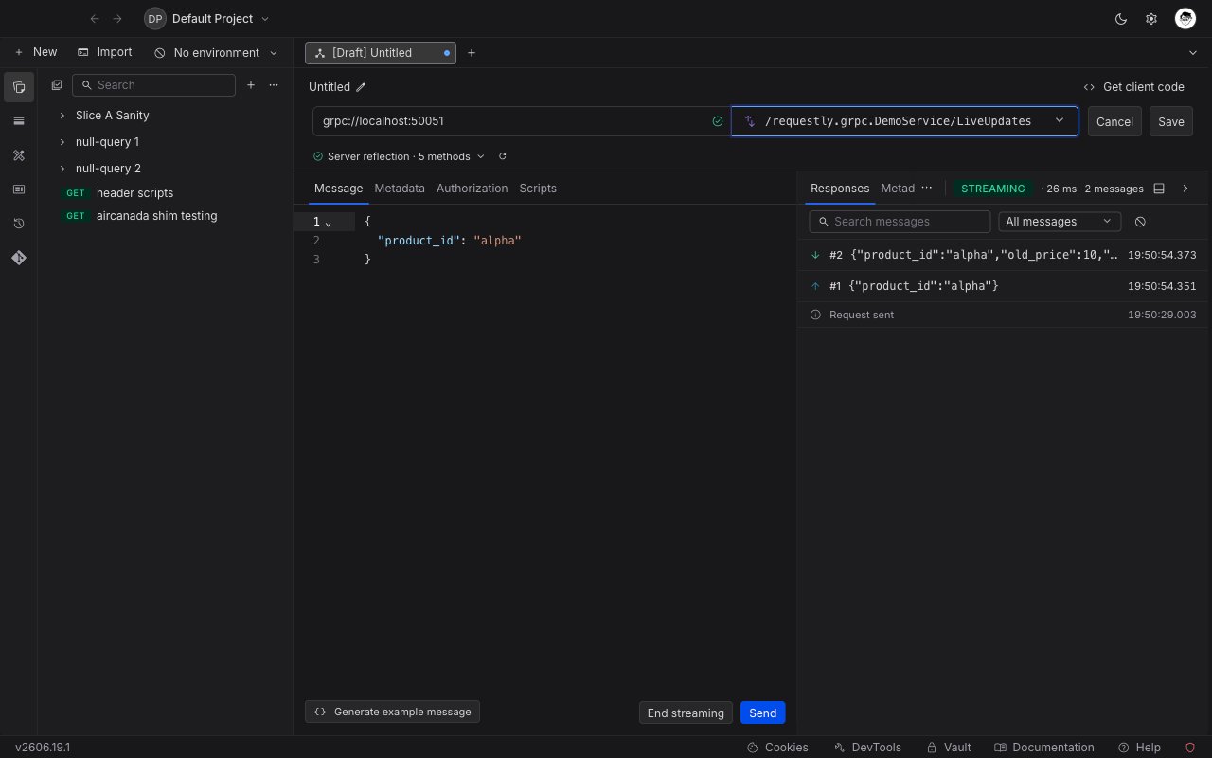The width and height of the screenshot is (1212, 758).
Task: Open Vault in status bar
Action: 949,748
